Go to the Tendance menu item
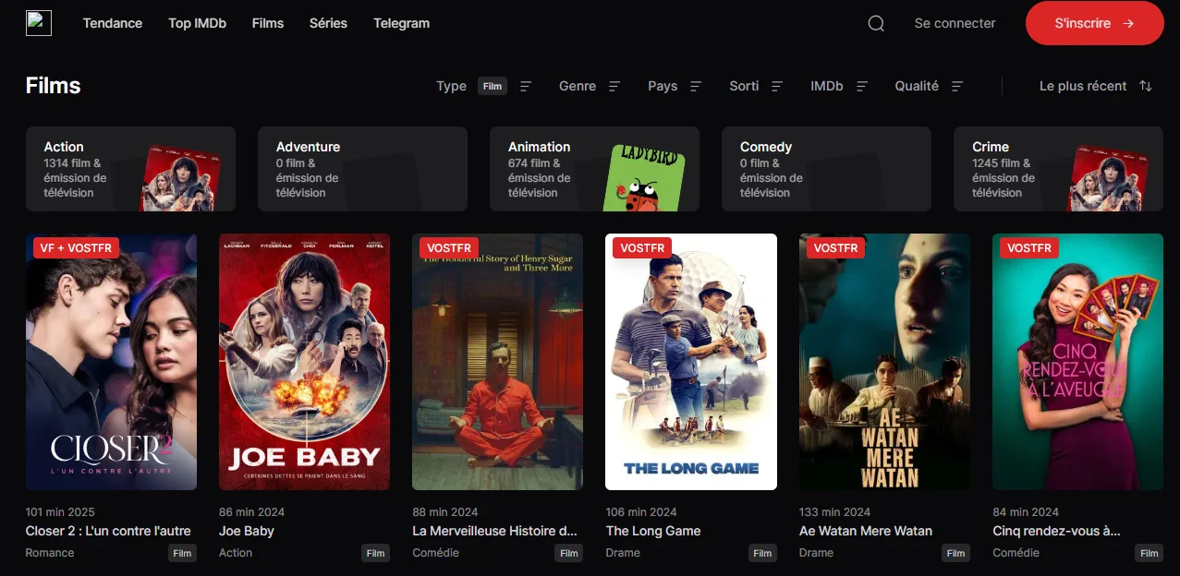This screenshot has width=1180, height=576. [113, 23]
